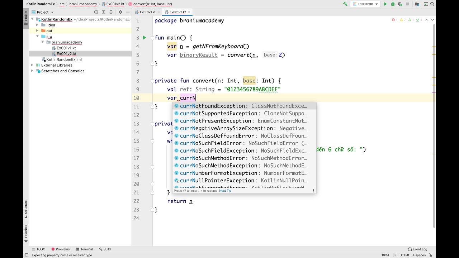Expand the .idea folder
This screenshot has width=459, height=258.
click(37, 25)
